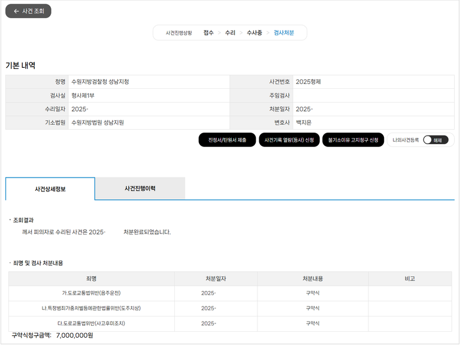Click the highlighted 검사처분 step

284,32
